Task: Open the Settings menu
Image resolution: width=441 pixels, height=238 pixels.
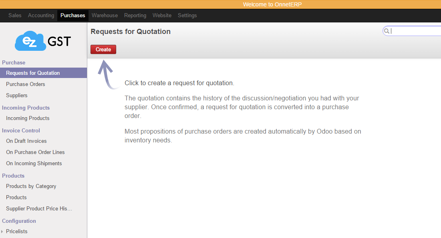Action: (187, 16)
